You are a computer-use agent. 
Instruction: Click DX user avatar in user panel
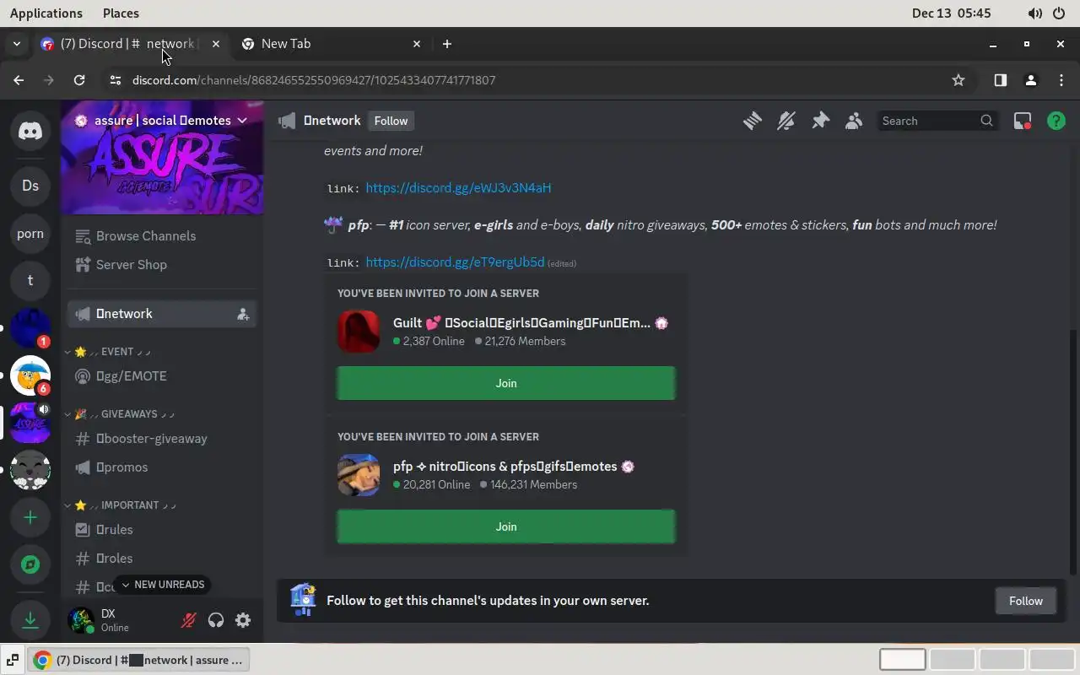pyautogui.click(x=81, y=620)
